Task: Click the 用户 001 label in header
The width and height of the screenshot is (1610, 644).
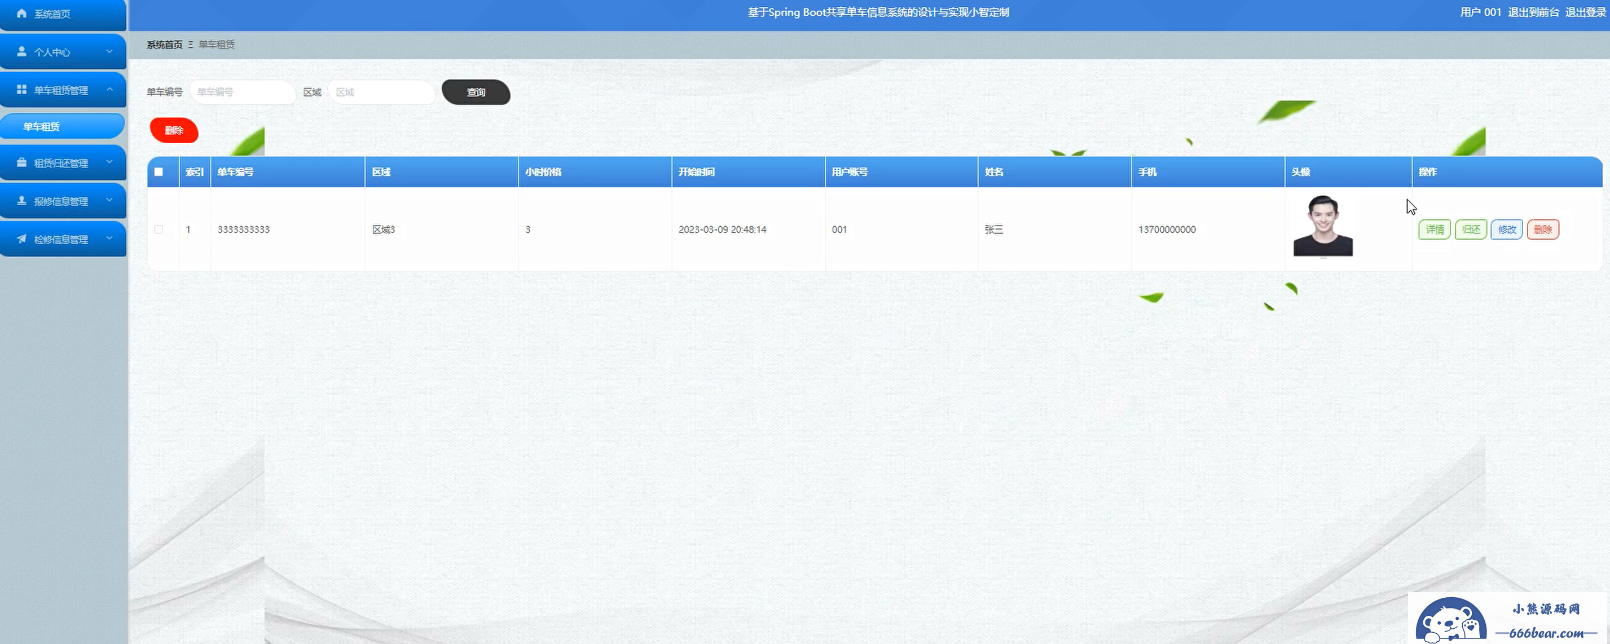Action: (x=1480, y=12)
